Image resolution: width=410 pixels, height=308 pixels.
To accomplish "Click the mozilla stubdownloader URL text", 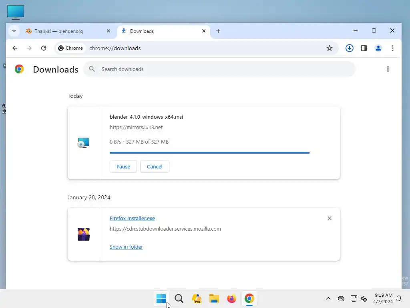I will 165,229.
